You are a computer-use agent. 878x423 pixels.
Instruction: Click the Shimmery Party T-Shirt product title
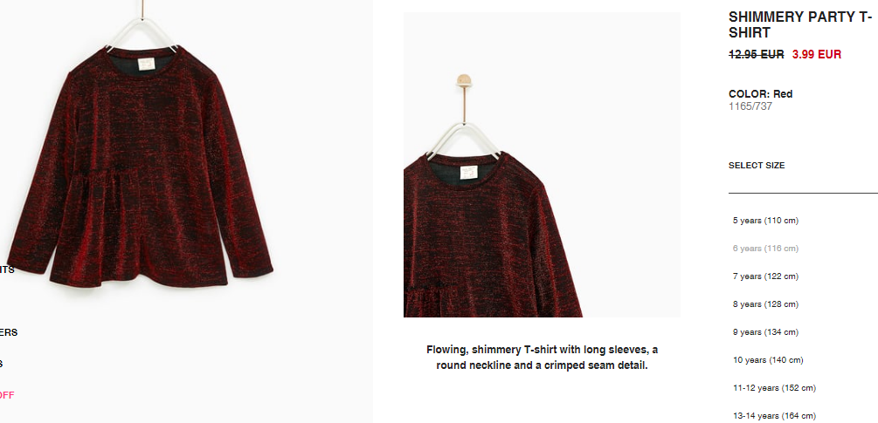click(x=800, y=25)
